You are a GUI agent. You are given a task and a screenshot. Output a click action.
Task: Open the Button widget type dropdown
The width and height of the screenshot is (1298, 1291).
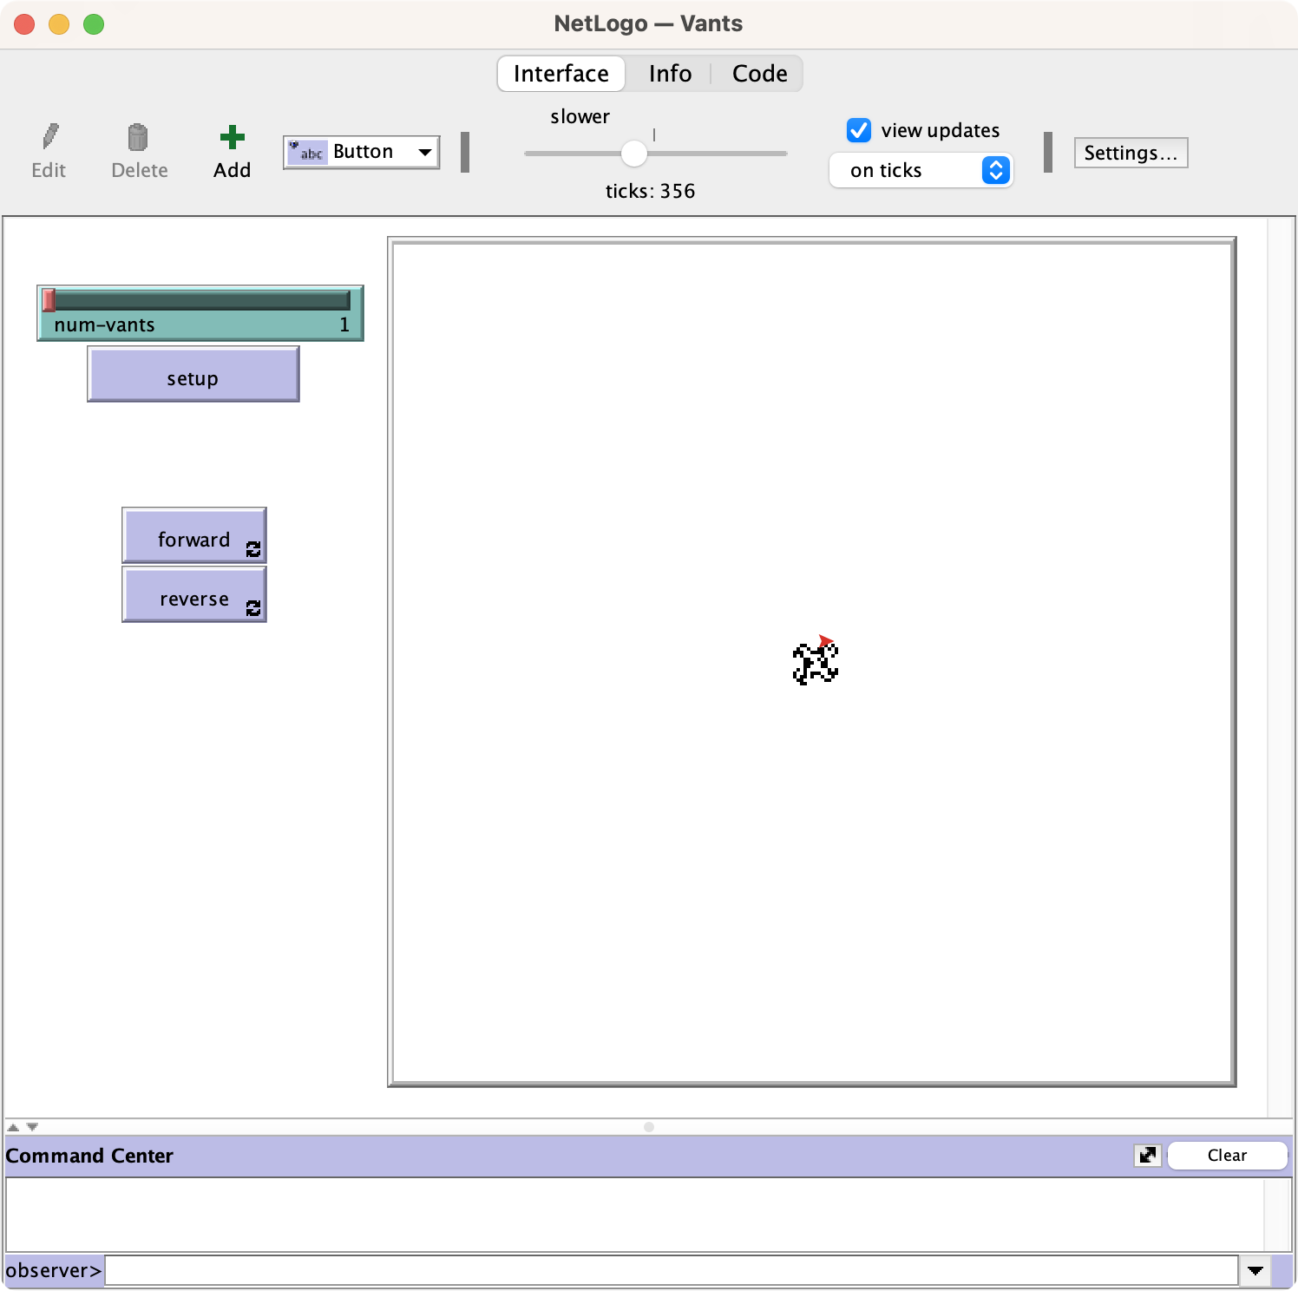[424, 151]
